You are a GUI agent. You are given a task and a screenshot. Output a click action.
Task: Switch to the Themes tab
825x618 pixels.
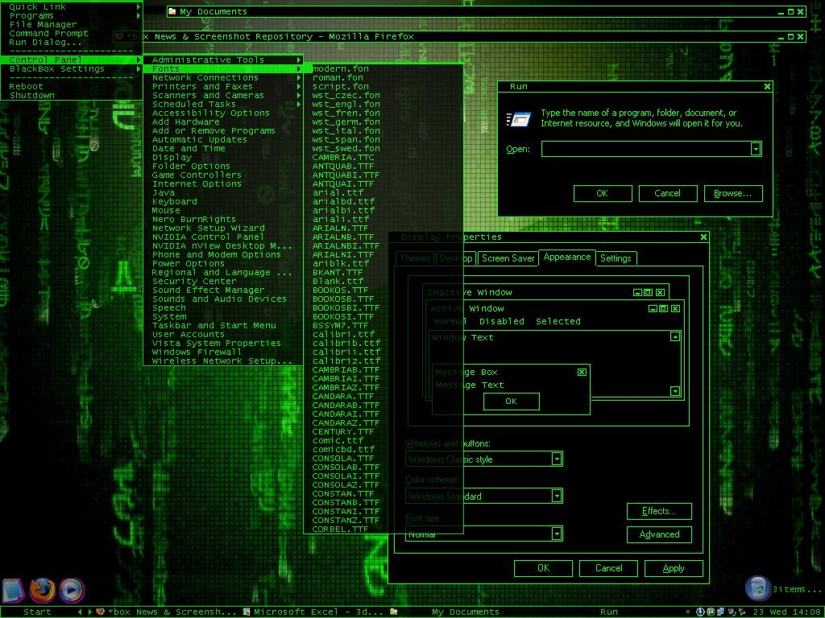point(415,258)
